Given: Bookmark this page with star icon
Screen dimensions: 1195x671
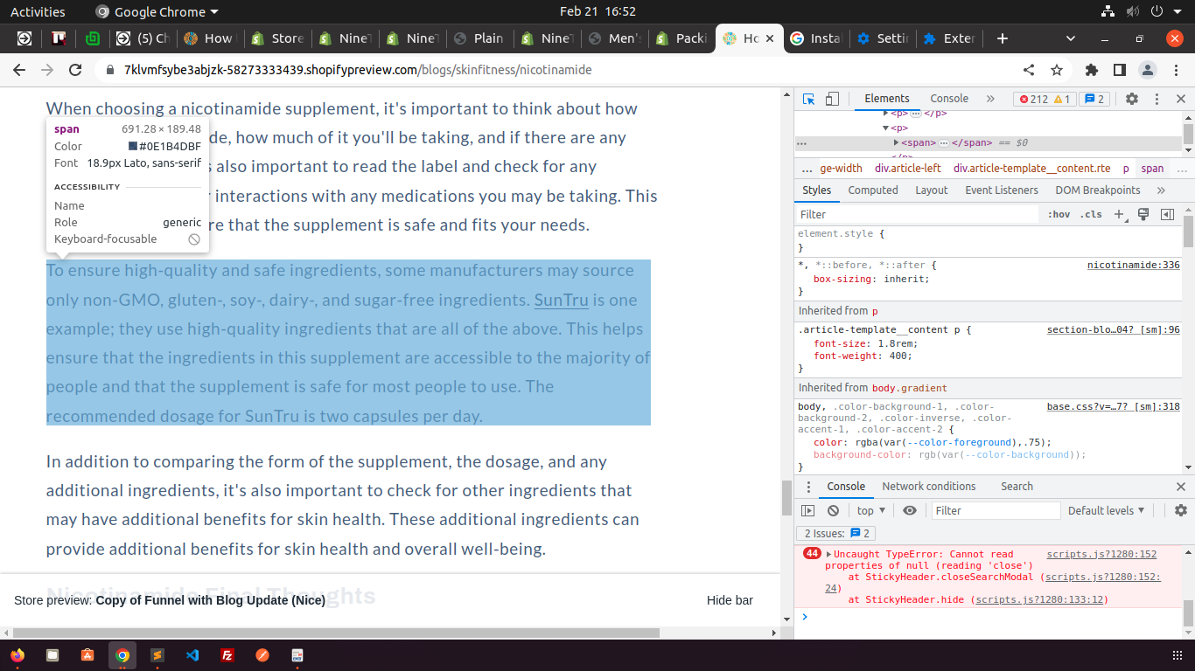Looking at the screenshot, I should click(1057, 70).
